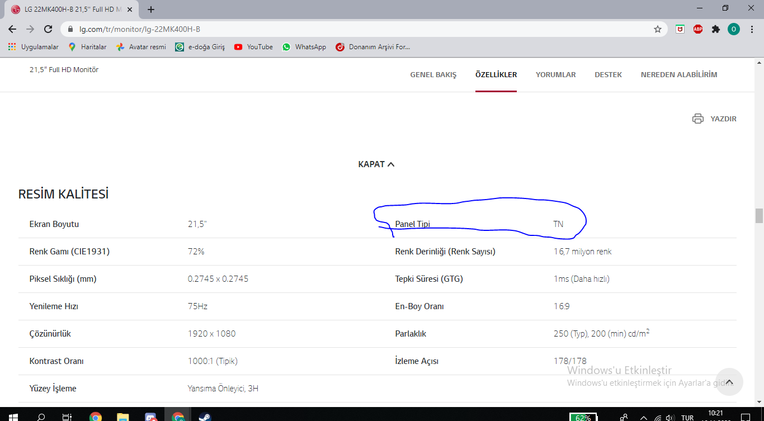Open the Extensions puzzle icon
Image resolution: width=764 pixels, height=421 pixels.
point(716,29)
